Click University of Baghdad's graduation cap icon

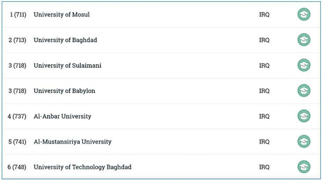[x=304, y=40]
